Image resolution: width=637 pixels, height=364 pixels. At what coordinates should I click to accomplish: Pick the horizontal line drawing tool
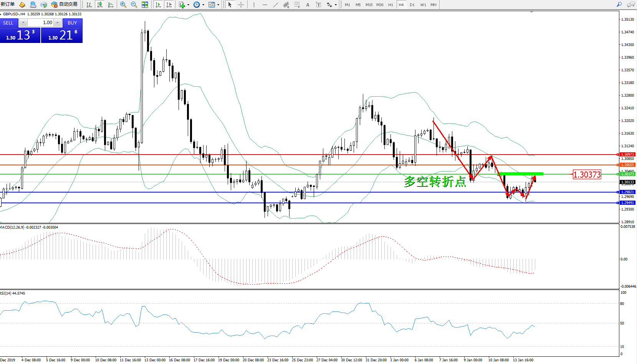point(265,5)
